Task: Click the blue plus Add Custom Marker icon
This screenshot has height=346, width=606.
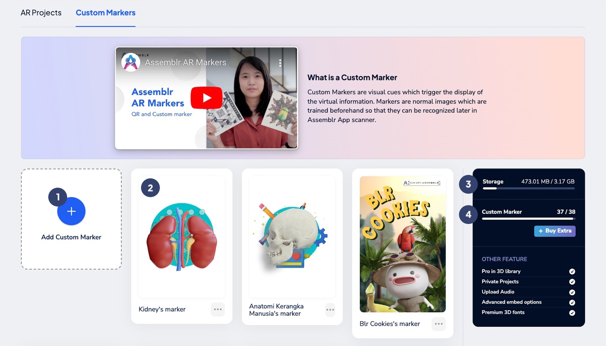Action: (x=71, y=211)
